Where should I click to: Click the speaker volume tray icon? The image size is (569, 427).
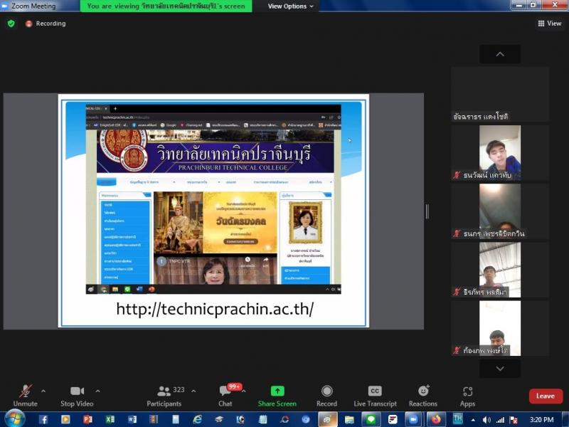coord(486,420)
